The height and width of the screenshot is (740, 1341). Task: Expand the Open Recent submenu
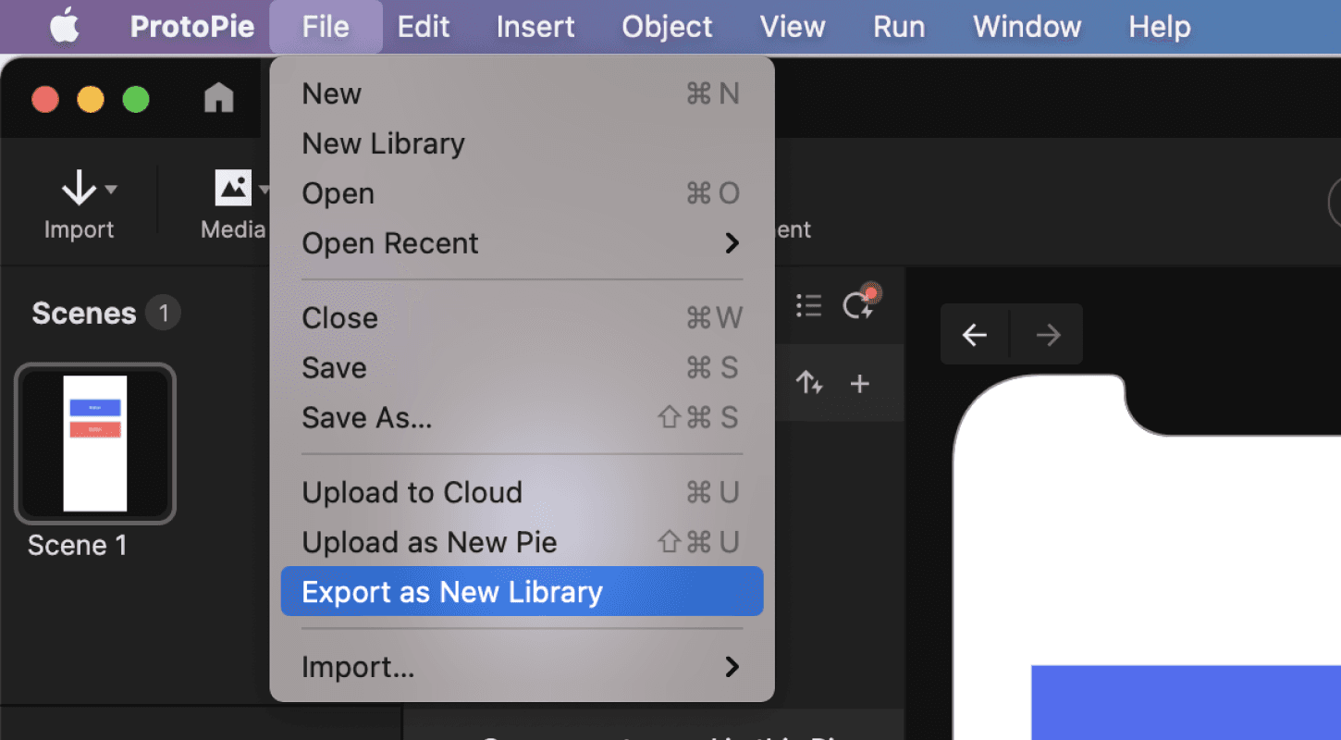[732, 243]
